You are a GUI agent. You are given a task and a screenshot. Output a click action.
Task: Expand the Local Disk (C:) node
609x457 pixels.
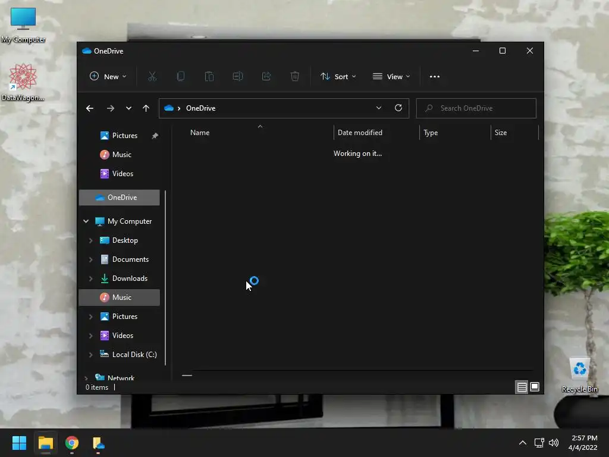tap(90, 355)
